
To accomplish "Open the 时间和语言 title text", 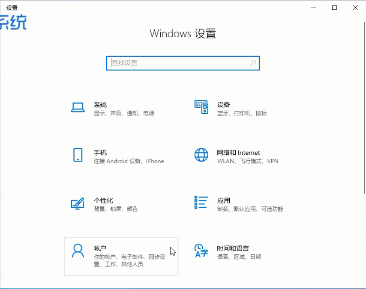I will tap(233, 248).
